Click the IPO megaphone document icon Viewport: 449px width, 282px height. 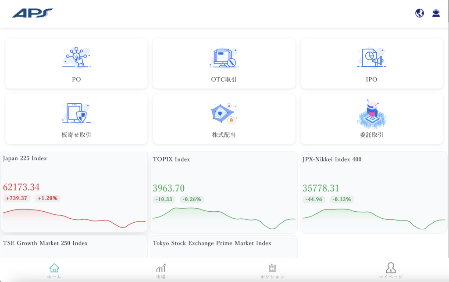pos(371,58)
